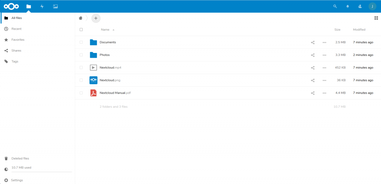This screenshot has width=381, height=184.
Task: Open the Files app folder icon
Action: coord(29,7)
